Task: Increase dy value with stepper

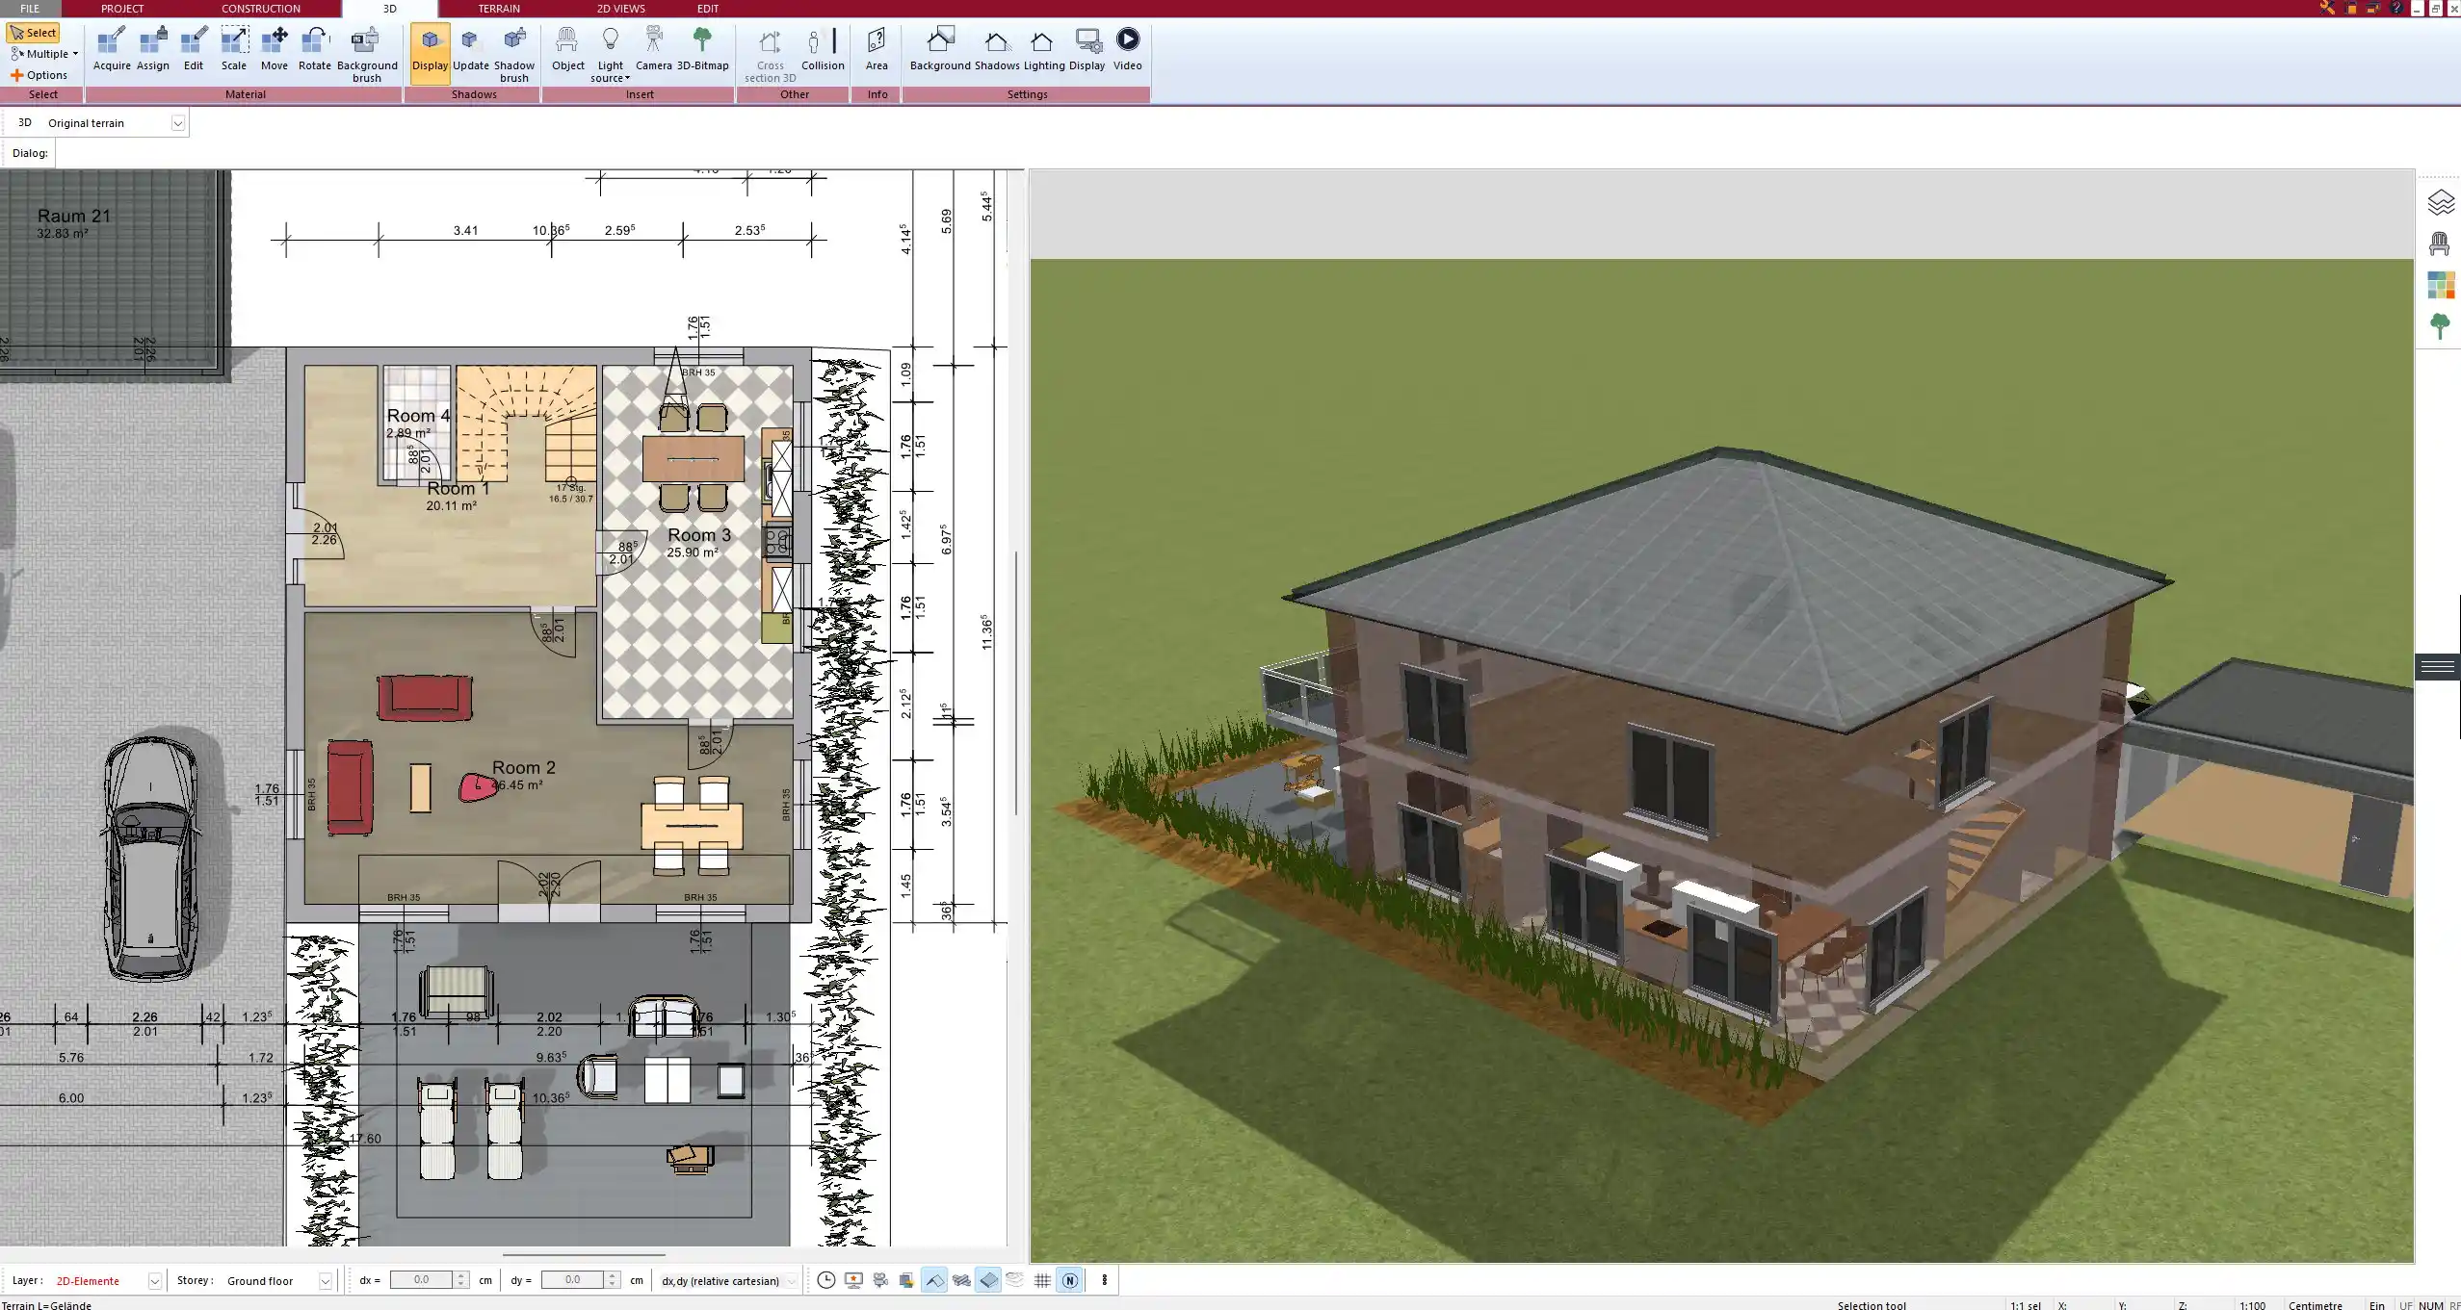Action: [x=613, y=1276]
